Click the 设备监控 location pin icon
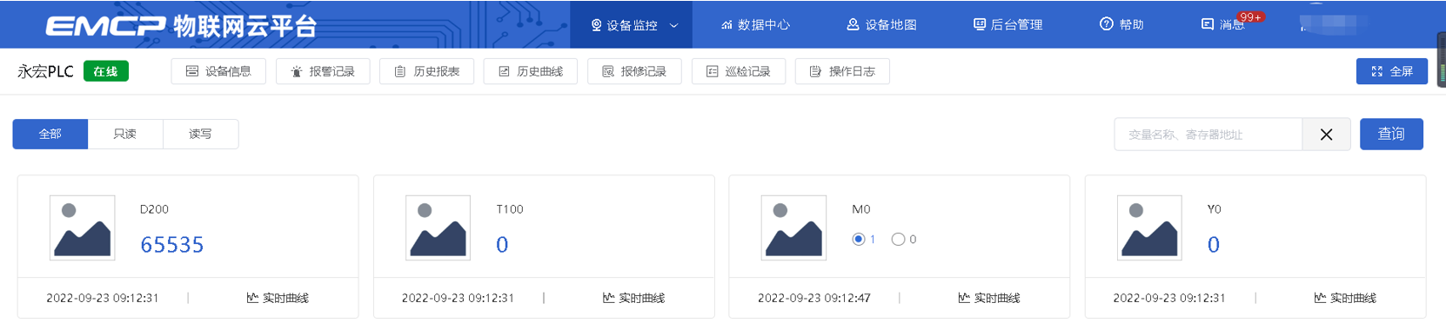 [596, 25]
